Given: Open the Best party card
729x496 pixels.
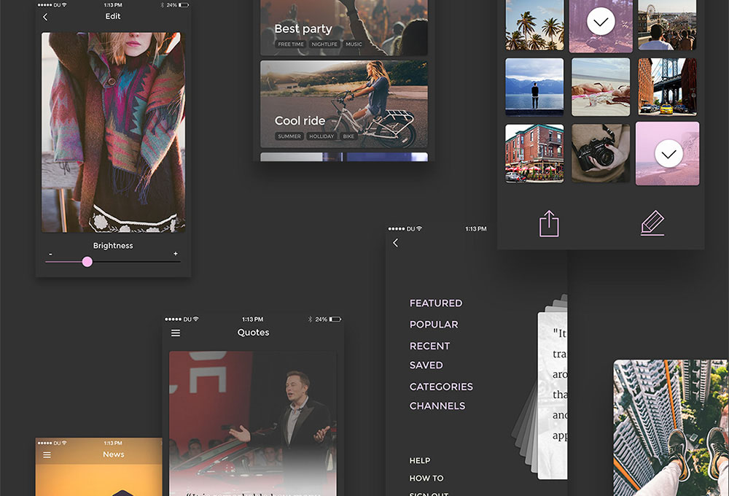Looking at the screenshot, I should tap(343, 28).
